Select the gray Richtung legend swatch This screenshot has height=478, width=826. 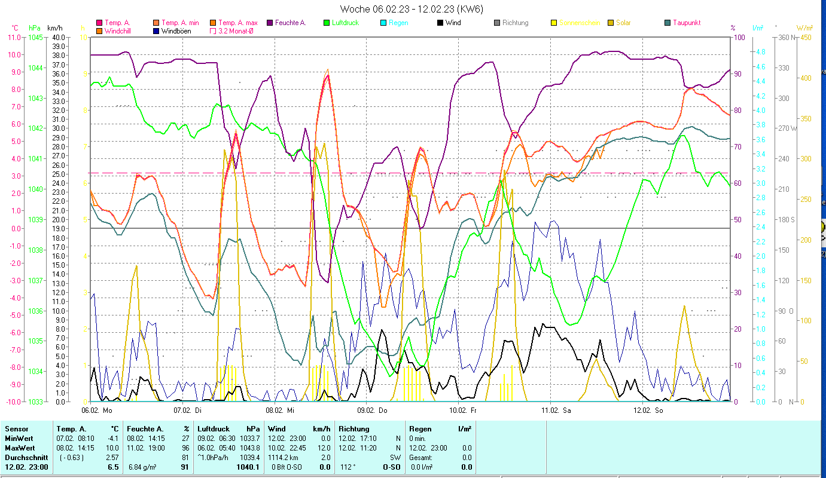(497, 23)
